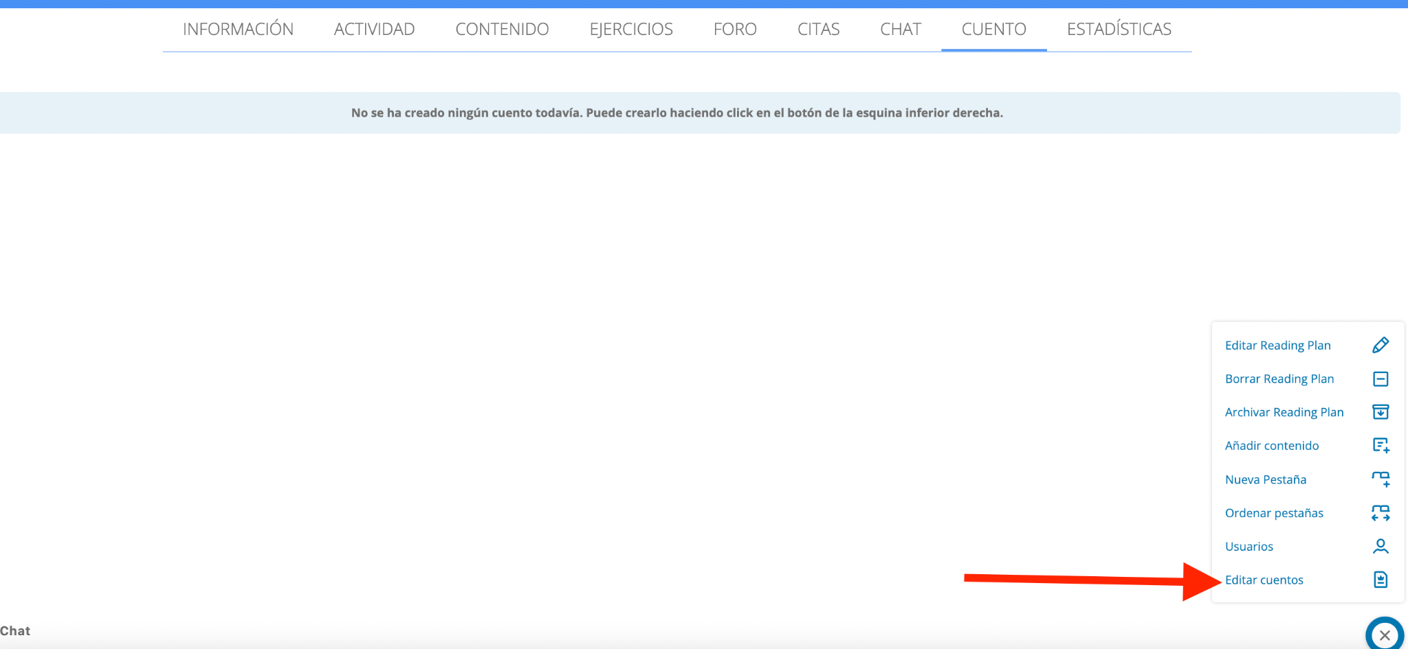
Task: Click the 'No se ha creado ningún cuento' notice
Action: [x=700, y=113]
